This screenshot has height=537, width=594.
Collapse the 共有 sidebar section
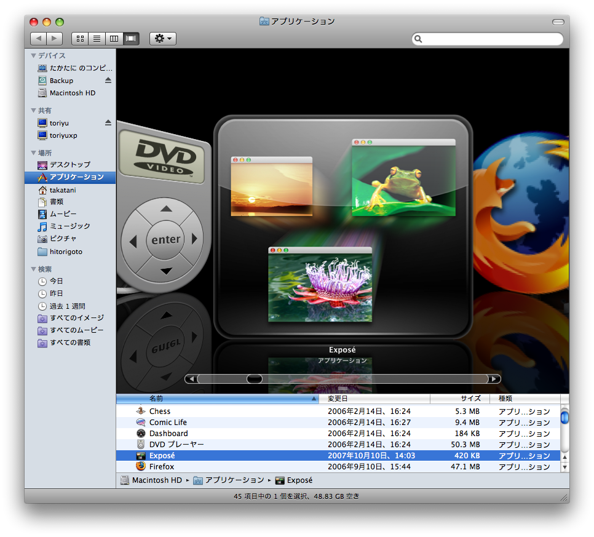(34, 111)
